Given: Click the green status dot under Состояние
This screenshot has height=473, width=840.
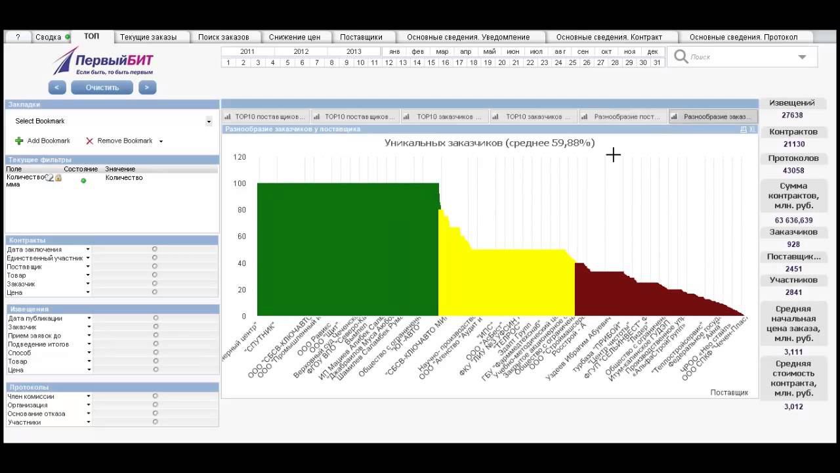Looking at the screenshot, I should point(83,181).
